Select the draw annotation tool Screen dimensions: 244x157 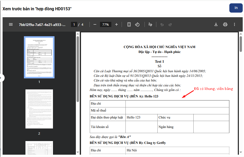point(150,24)
